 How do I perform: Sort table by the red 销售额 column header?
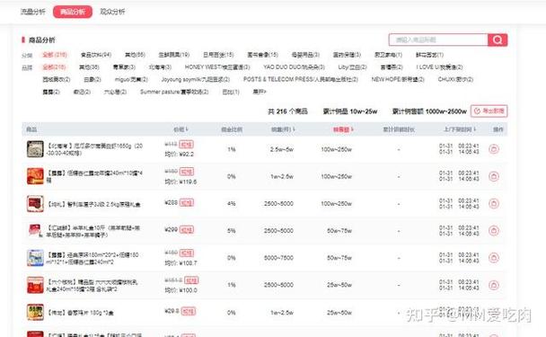[343, 129]
